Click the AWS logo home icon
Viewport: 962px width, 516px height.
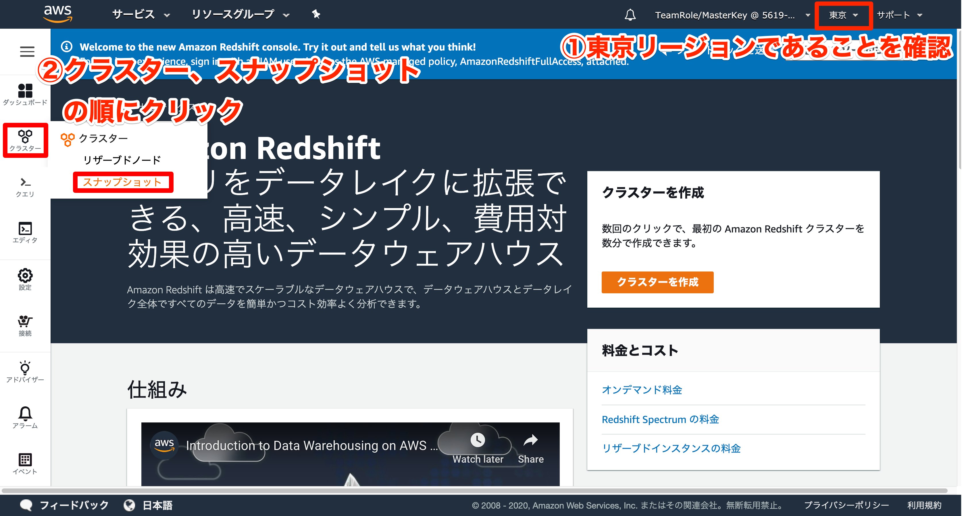[58, 14]
